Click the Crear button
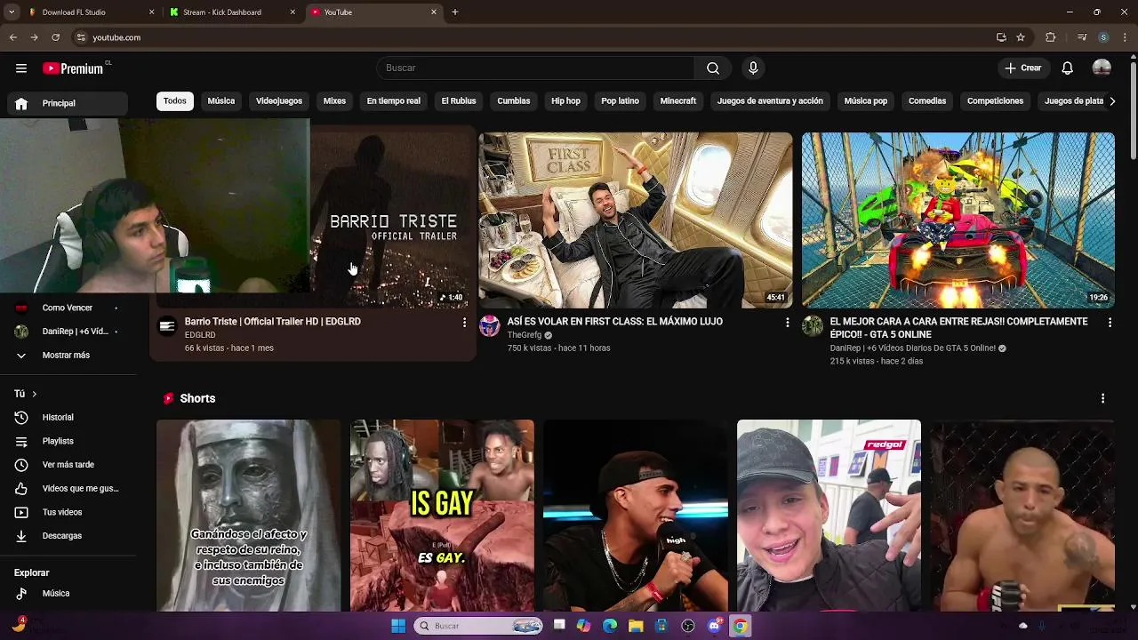Viewport: 1138px width, 640px height. 1023,68
